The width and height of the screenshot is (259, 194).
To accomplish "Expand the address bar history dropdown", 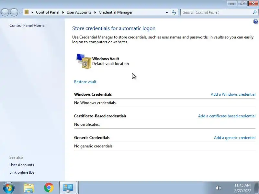I will (x=167, y=12).
